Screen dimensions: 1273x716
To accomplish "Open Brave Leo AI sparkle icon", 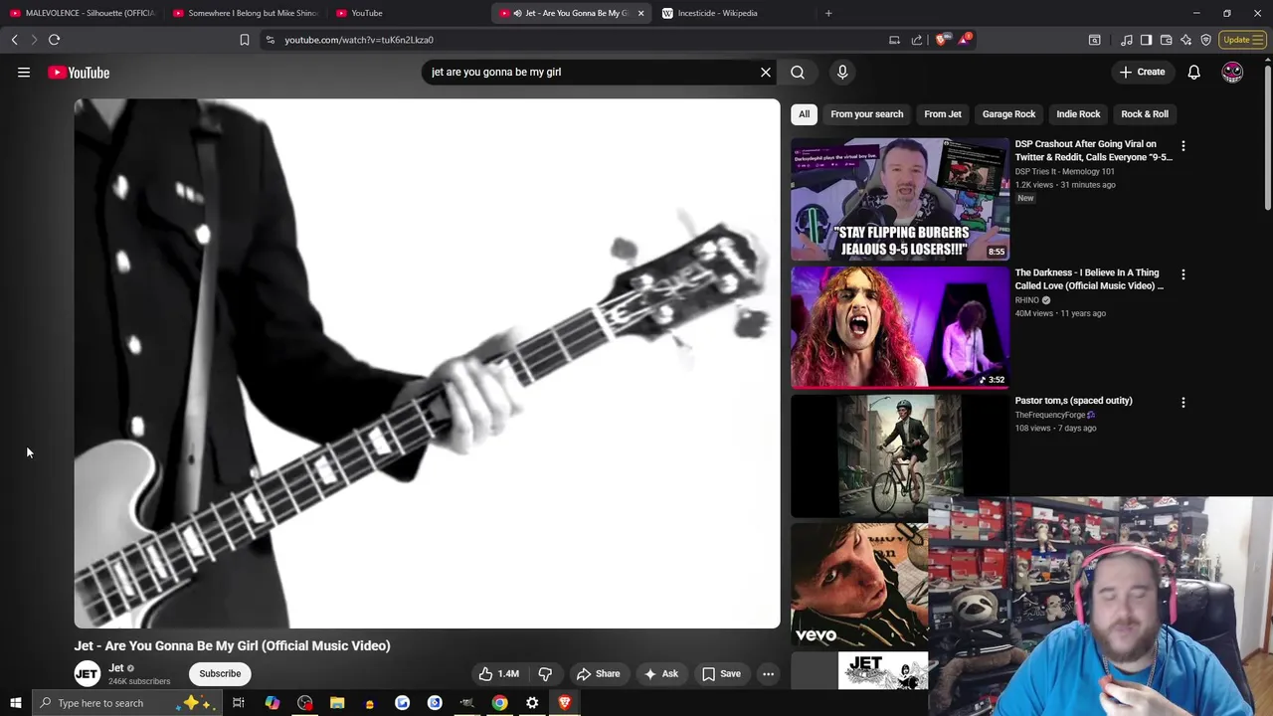I will click(1185, 40).
